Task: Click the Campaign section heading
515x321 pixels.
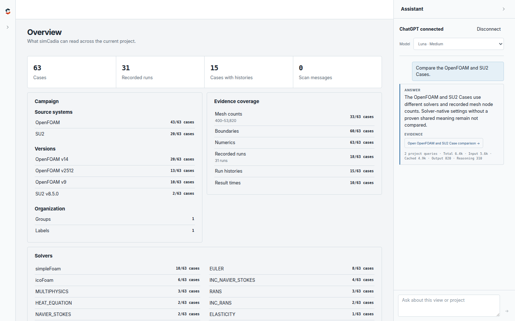Action: click(x=46, y=101)
